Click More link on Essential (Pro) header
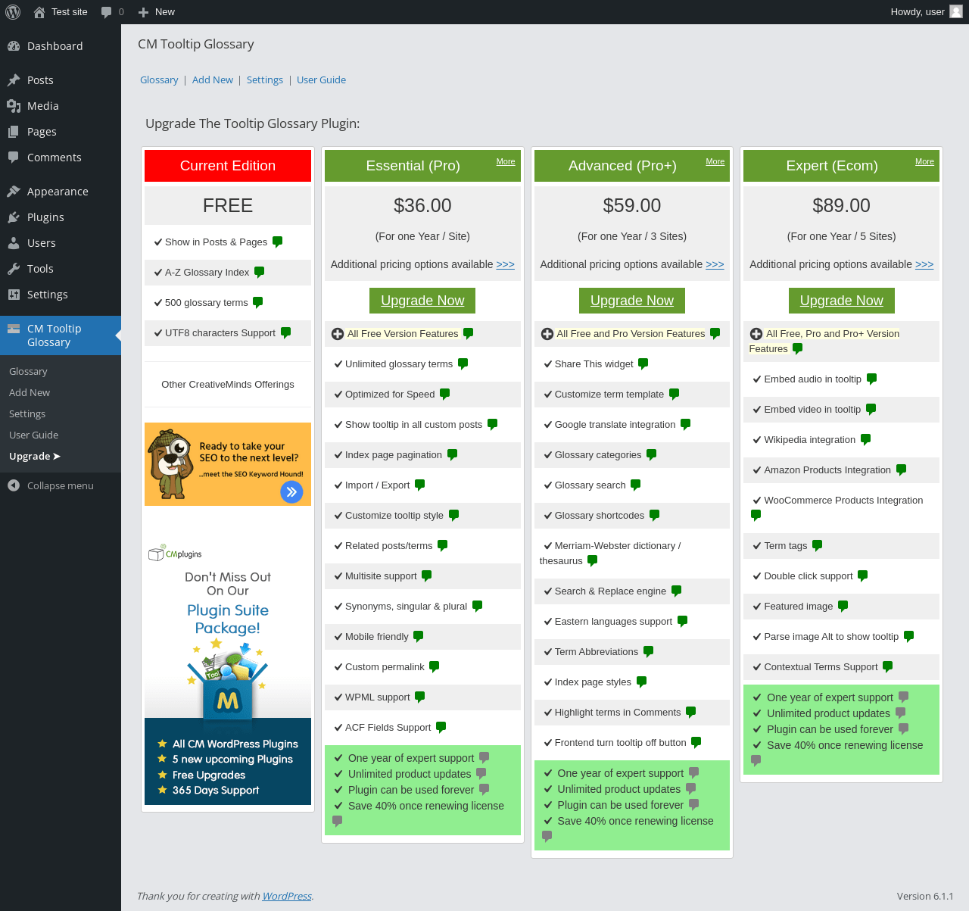The height and width of the screenshot is (911, 969). click(506, 162)
